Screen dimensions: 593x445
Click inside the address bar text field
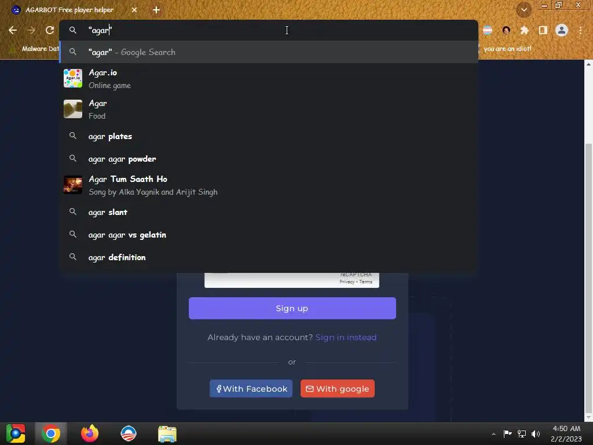[269, 30]
